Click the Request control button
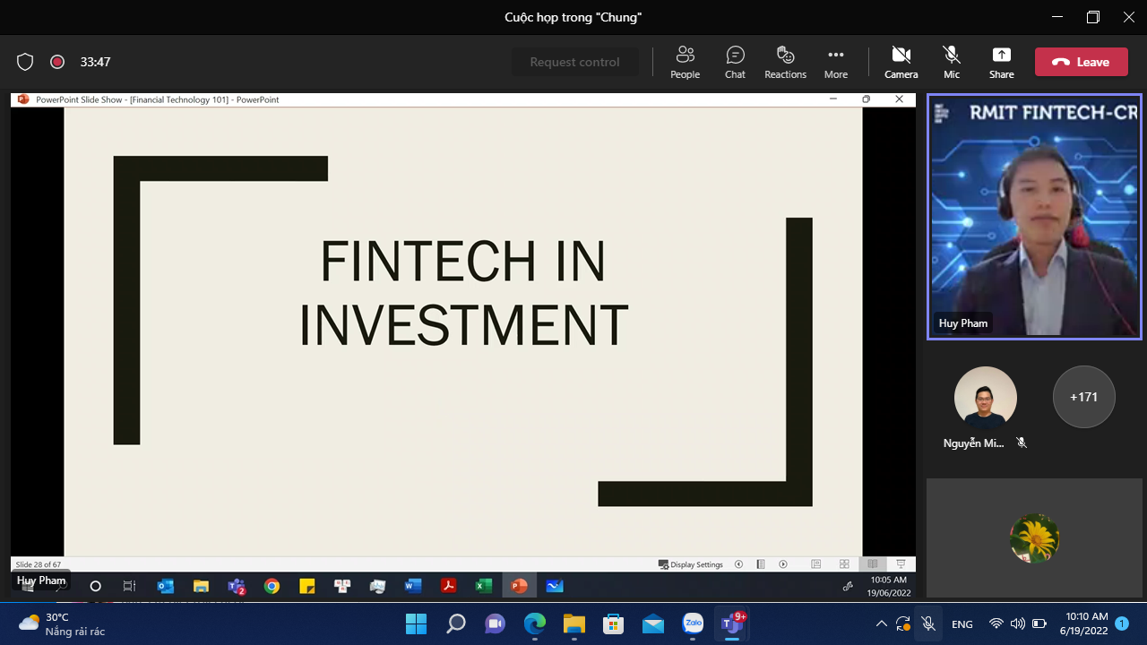The width and height of the screenshot is (1147, 645). click(x=574, y=62)
